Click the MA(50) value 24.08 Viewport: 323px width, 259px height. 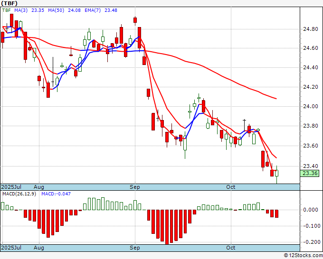(74, 10)
